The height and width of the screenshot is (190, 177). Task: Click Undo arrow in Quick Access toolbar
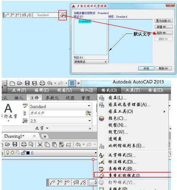click(50, 83)
